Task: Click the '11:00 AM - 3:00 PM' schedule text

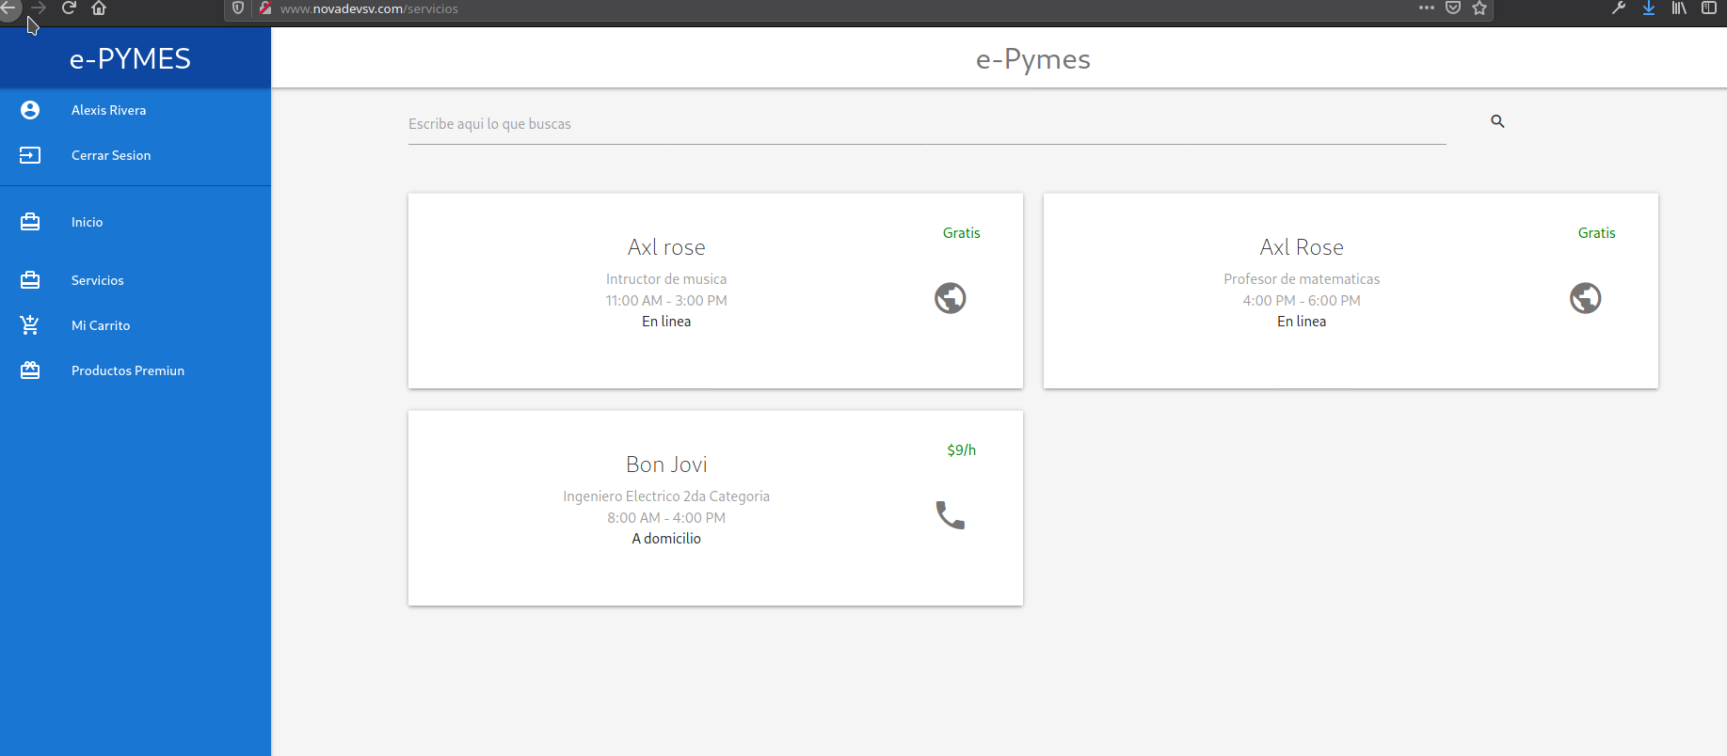Action: (x=666, y=301)
